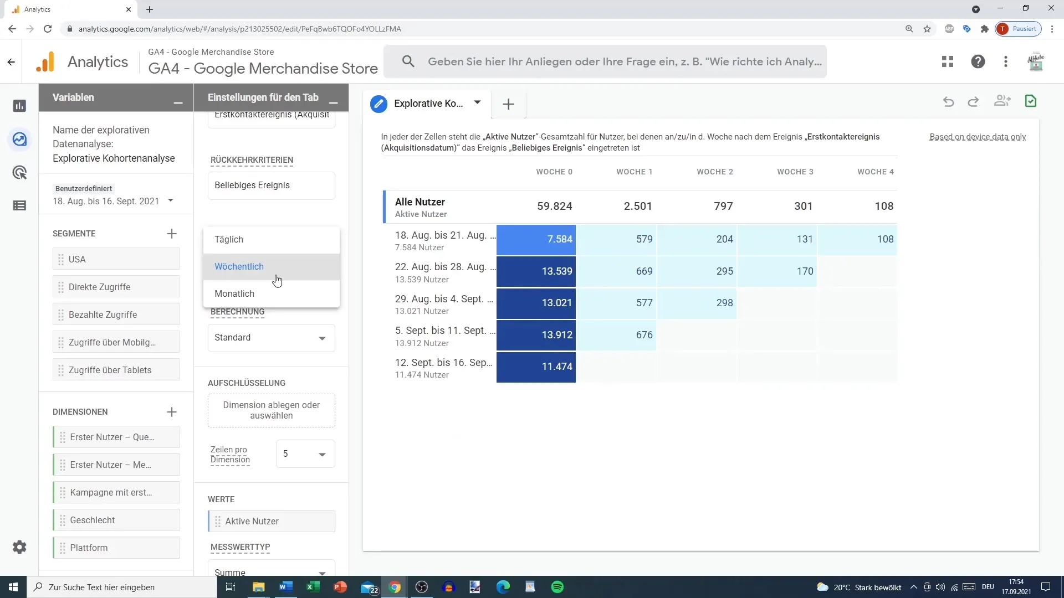Open the home/overview icon in left sidebar

(x=20, y=106)
